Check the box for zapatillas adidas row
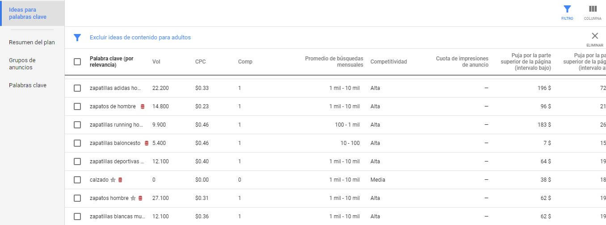 77,88
